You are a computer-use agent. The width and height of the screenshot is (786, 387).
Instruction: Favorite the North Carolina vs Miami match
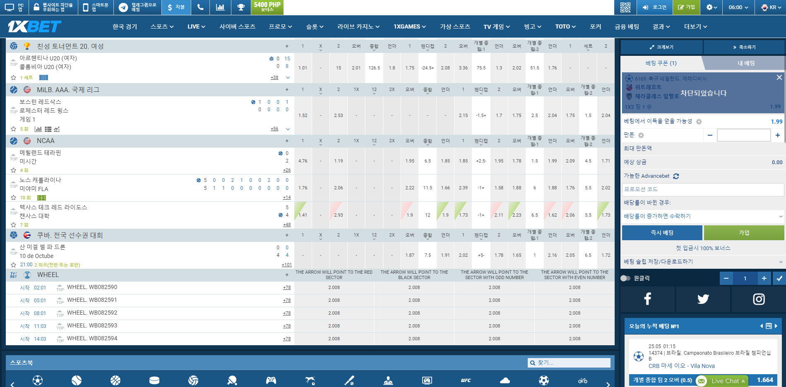(x=13, y=198)
